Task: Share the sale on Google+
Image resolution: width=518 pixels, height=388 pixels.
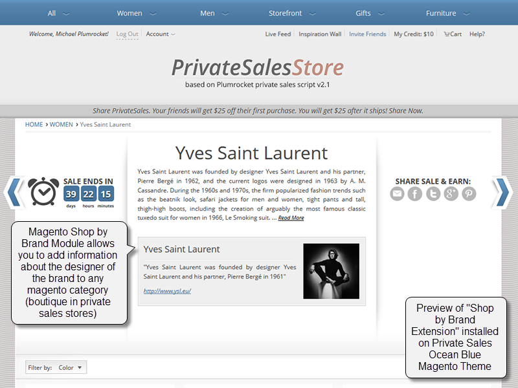Action: [451, 193]
